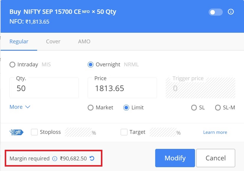Click the Cancel button
This screenshot has height=171, width=244.
[x=215, y=158]
